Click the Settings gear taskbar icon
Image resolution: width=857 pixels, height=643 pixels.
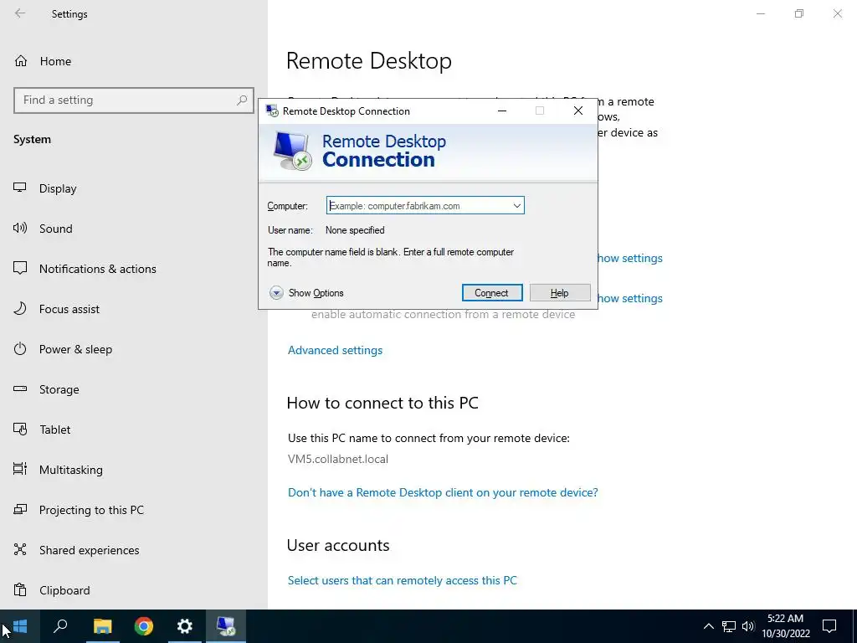(185, 626)
